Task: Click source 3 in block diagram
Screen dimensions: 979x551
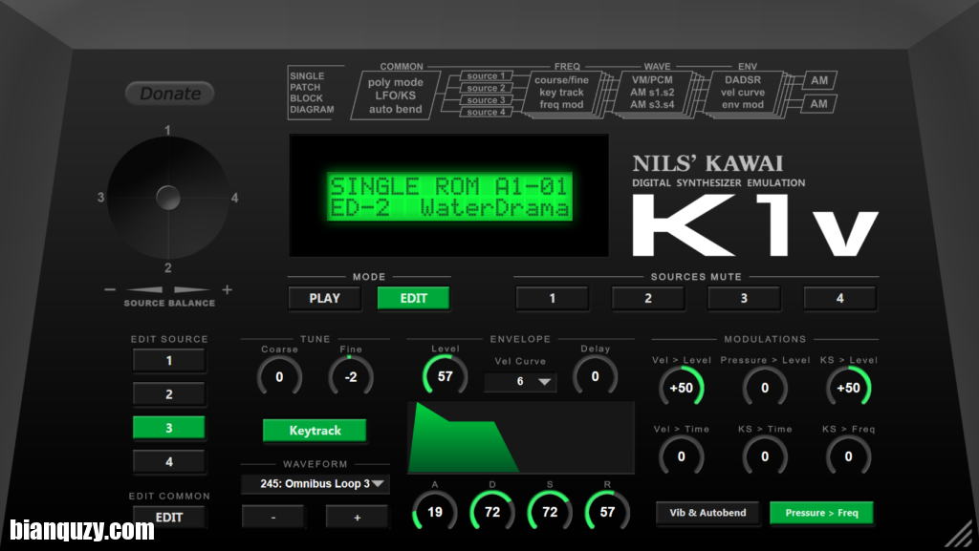Action: tap(487, 99)
